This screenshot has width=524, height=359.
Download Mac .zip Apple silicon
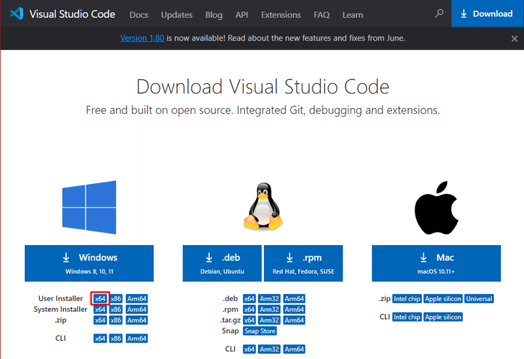(443, 299)
